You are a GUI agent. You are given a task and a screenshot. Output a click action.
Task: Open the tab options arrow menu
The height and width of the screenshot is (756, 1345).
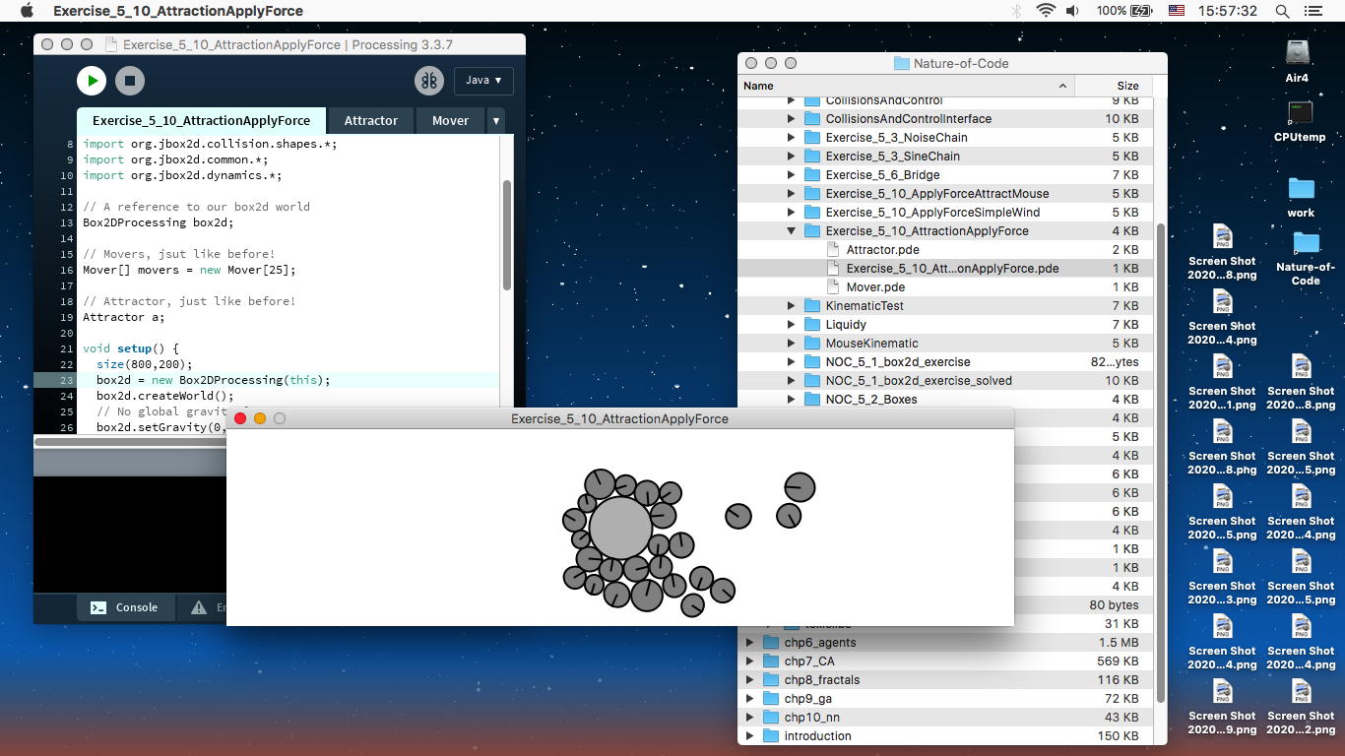click(x=496, y=120)
